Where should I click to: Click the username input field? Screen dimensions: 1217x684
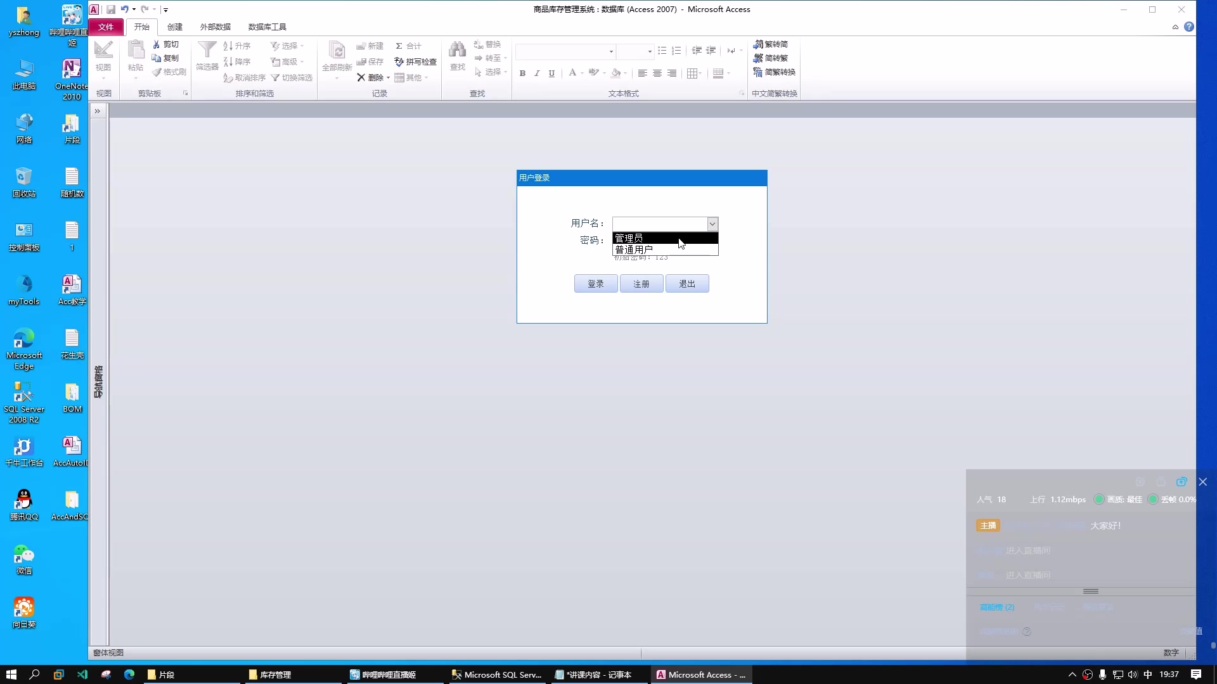point(660,224)
